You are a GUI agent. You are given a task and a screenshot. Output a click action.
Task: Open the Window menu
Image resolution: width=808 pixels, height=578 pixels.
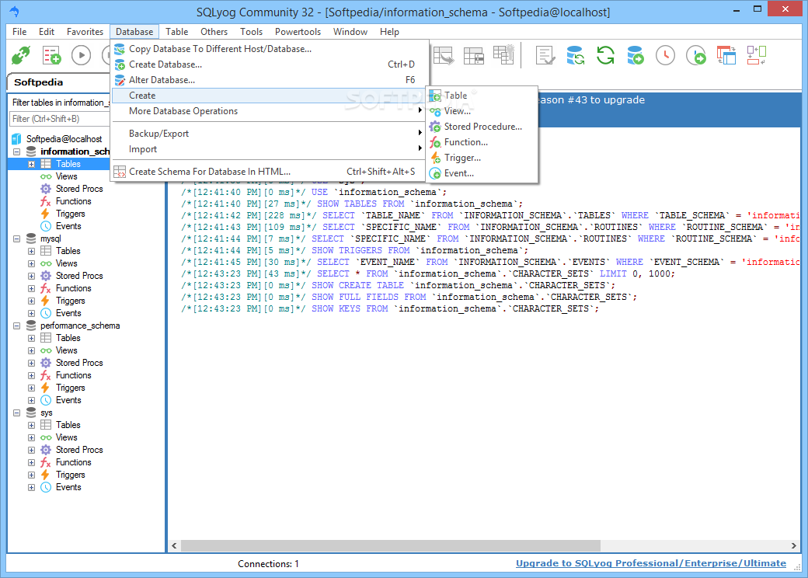pos(350,32)
